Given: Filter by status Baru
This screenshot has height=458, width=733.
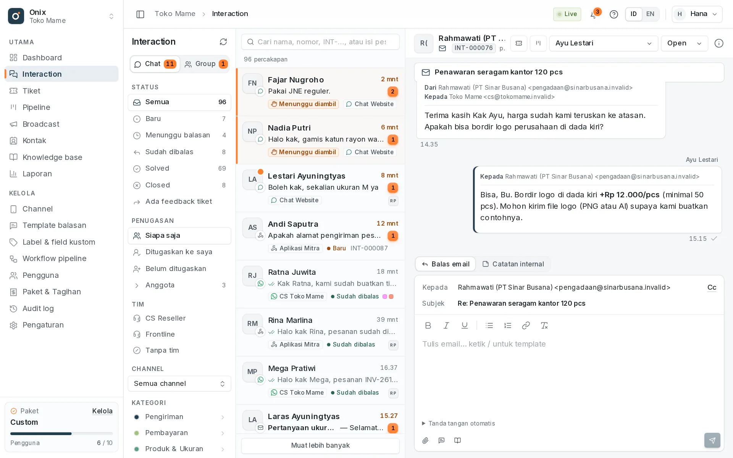Looking at the screenshot, I should tap(179, 119).
